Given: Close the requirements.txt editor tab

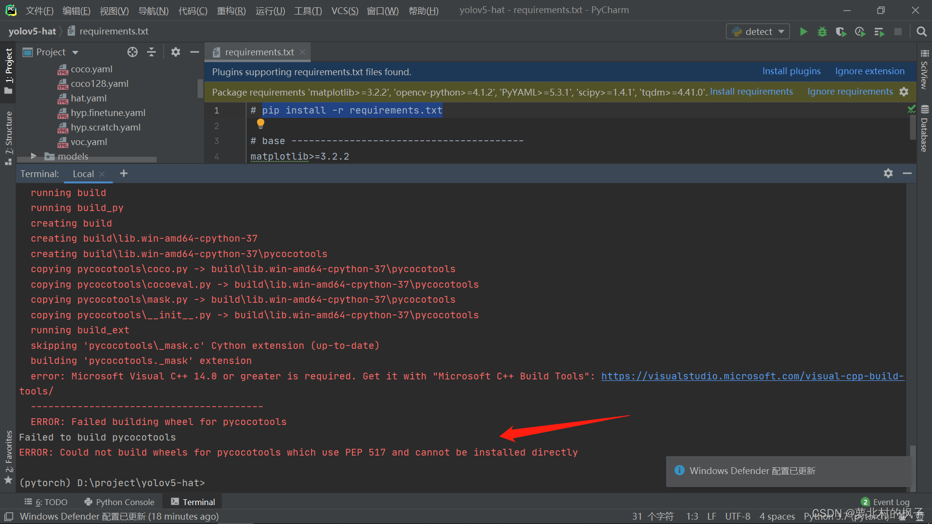Looking at the screenshot, I should coord(302,52).
